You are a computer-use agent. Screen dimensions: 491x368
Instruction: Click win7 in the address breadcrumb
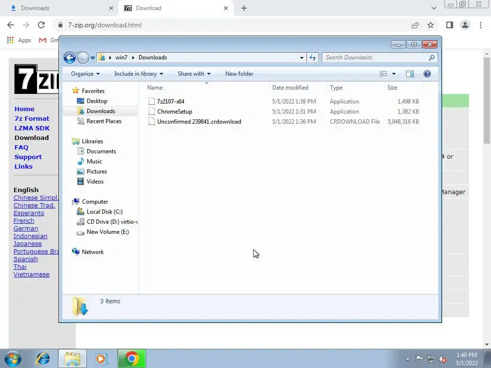[121, 57]
